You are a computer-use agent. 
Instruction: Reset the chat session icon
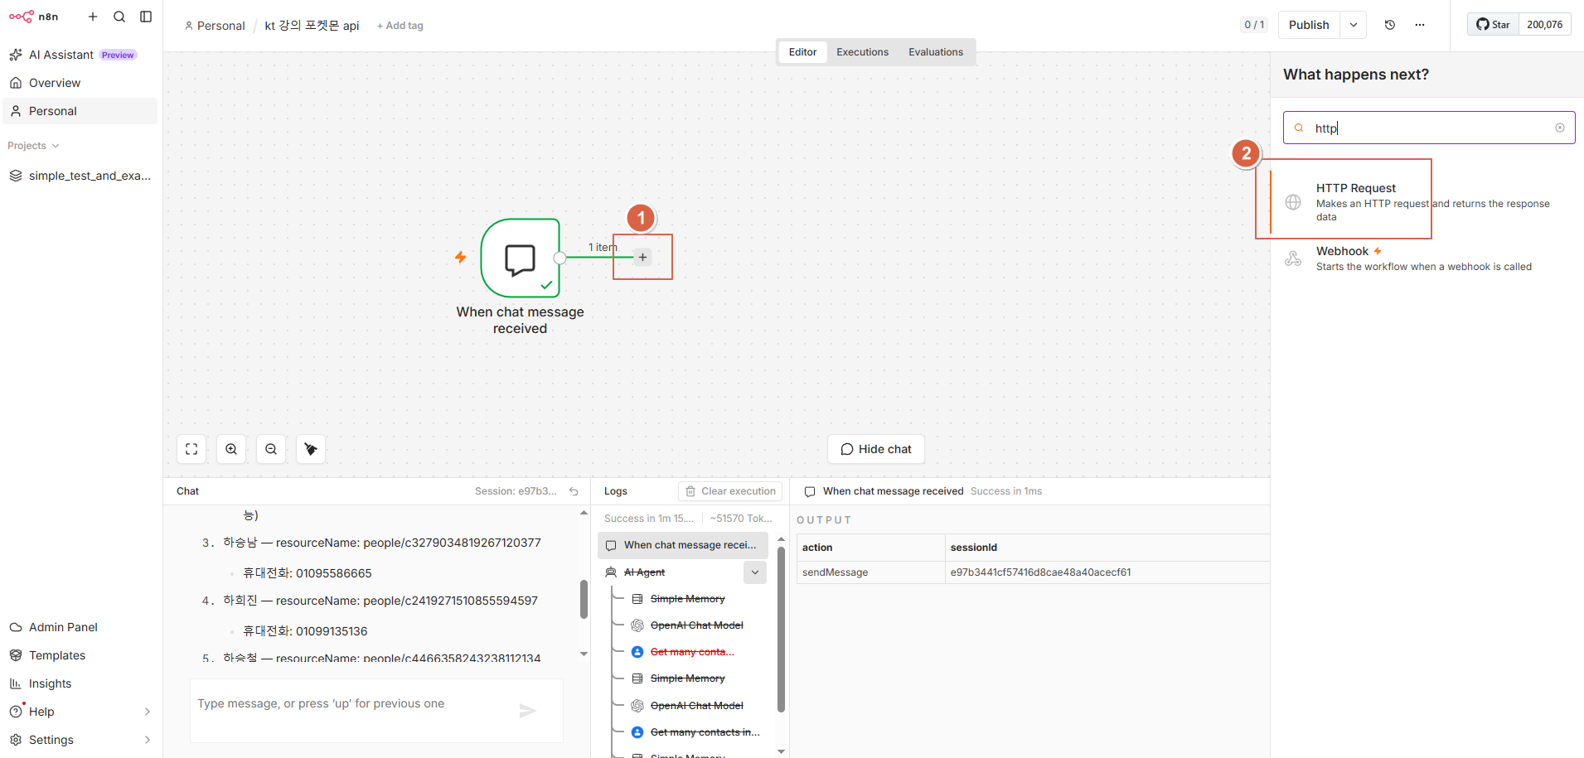click(574, 491)
